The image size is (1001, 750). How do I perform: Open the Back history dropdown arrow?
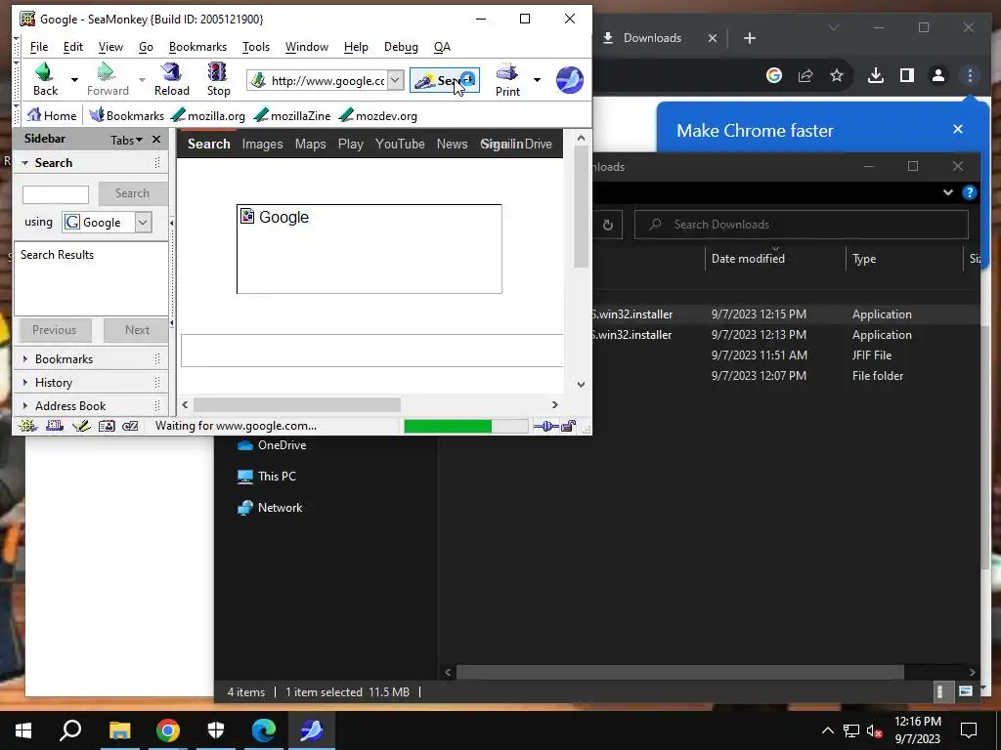coord(74,80)
